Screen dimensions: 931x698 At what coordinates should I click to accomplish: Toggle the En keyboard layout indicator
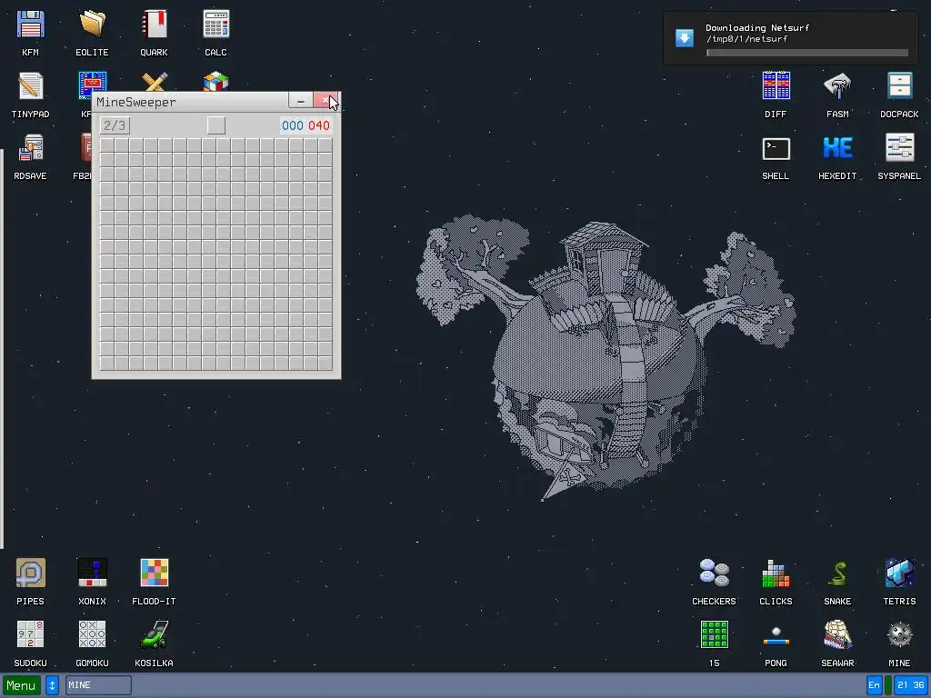coord(874,685)
